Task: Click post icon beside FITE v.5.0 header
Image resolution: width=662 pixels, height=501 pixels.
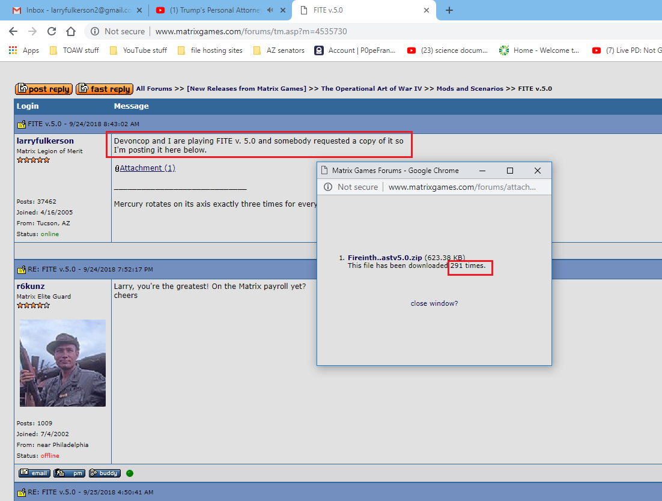Action: click(21, 124)
